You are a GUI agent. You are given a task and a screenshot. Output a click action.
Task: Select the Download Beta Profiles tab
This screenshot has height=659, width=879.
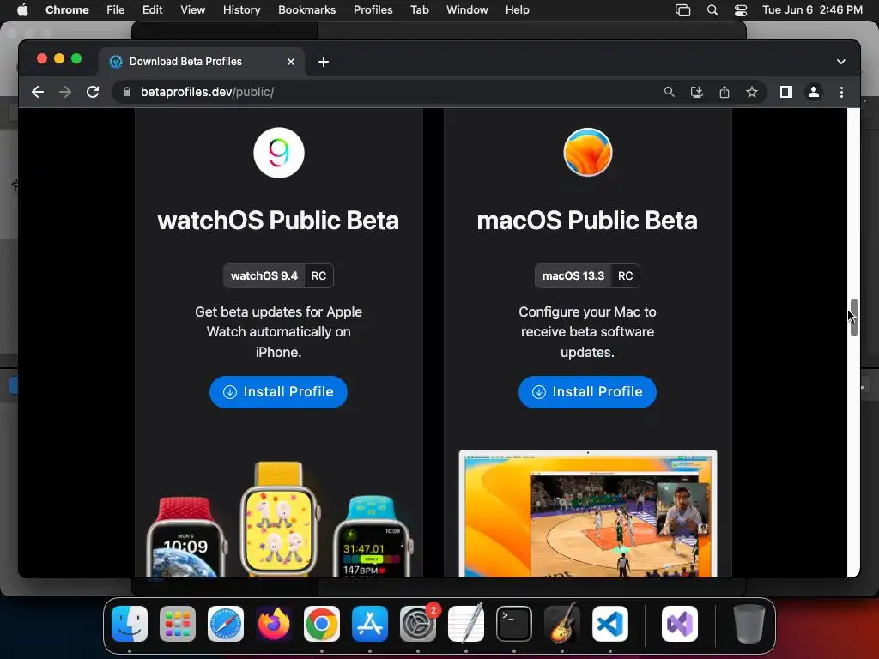point(203,62)
